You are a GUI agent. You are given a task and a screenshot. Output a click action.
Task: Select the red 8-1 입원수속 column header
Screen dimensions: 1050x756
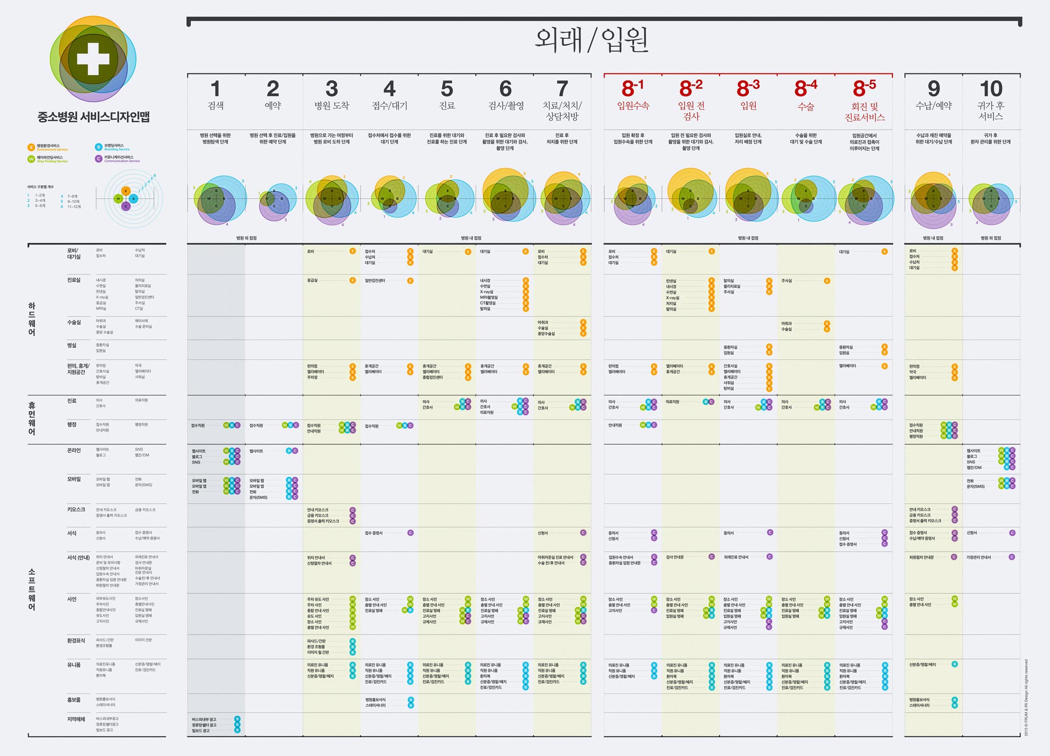pos(633,95)
